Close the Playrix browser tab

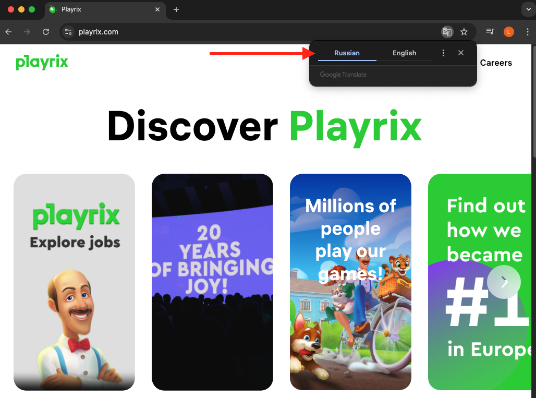tap(157, 9)
